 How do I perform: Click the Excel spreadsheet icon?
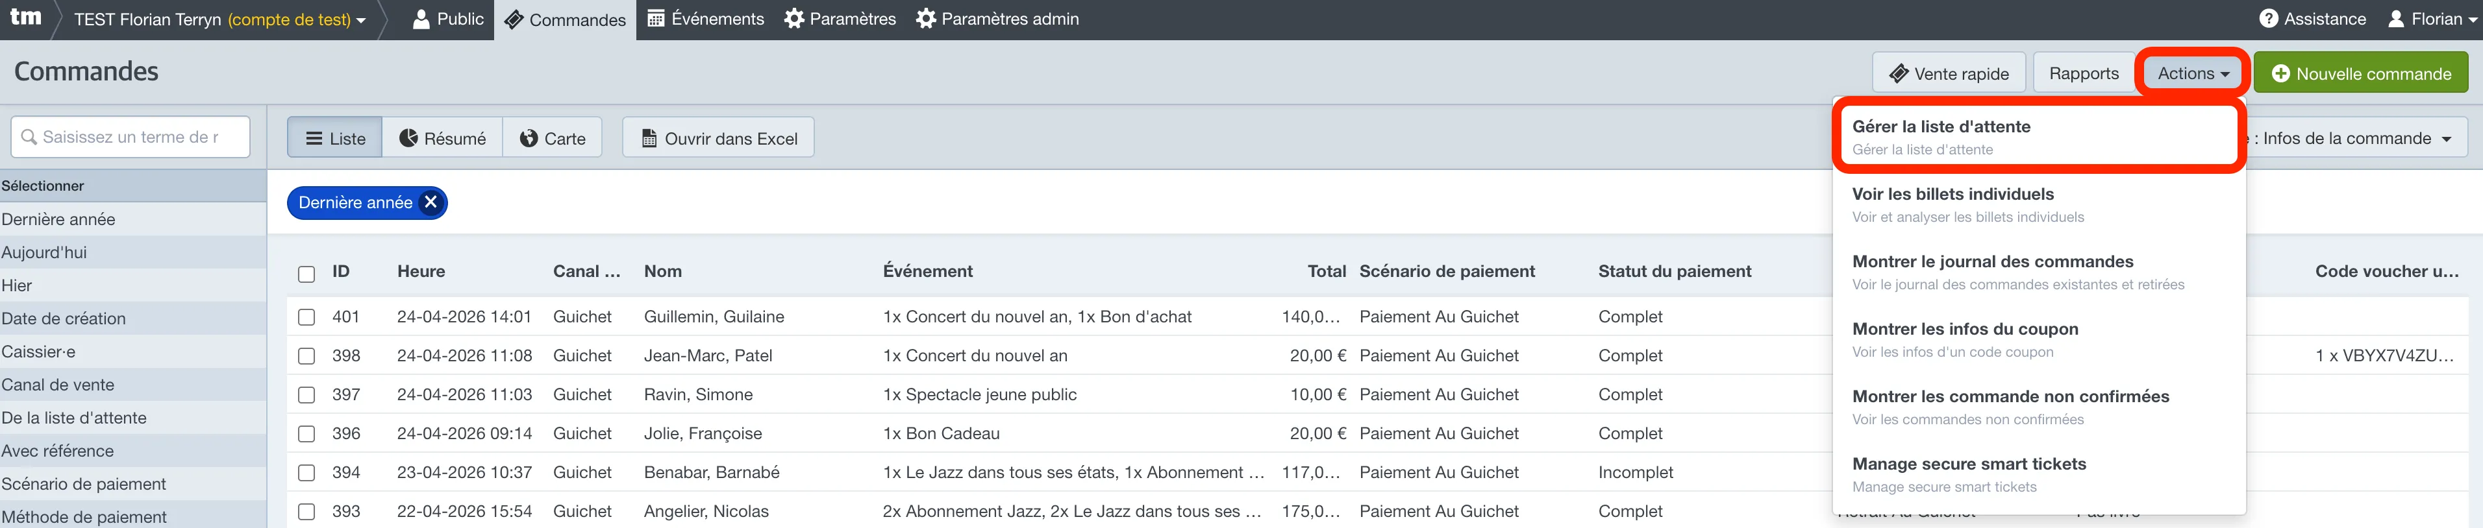[x=650, y=138]
